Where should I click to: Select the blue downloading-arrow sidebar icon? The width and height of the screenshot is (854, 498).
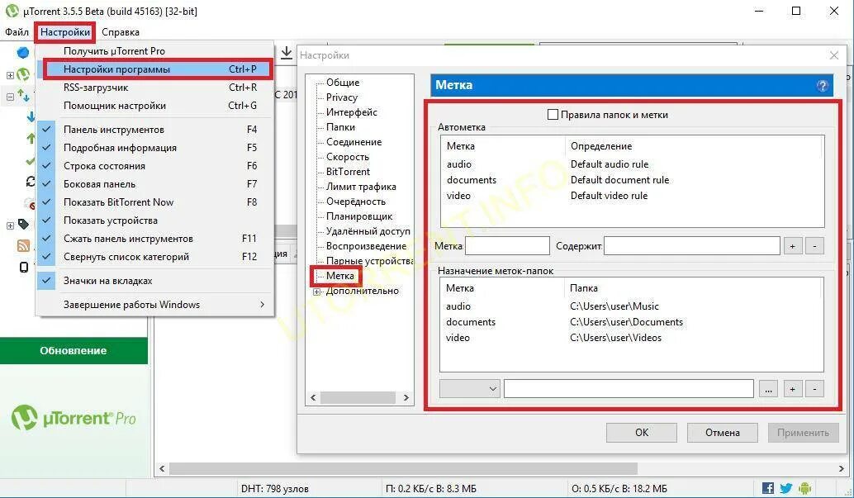click(x=31, y=116)
